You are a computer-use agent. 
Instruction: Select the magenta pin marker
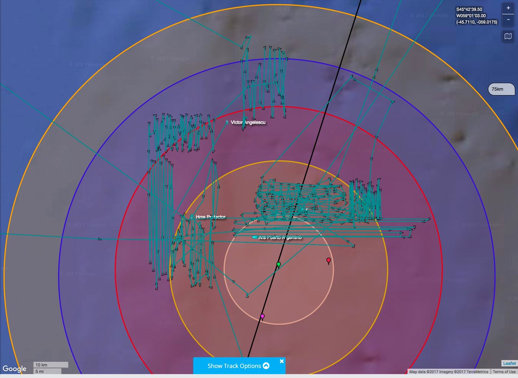tap(262, 317)
